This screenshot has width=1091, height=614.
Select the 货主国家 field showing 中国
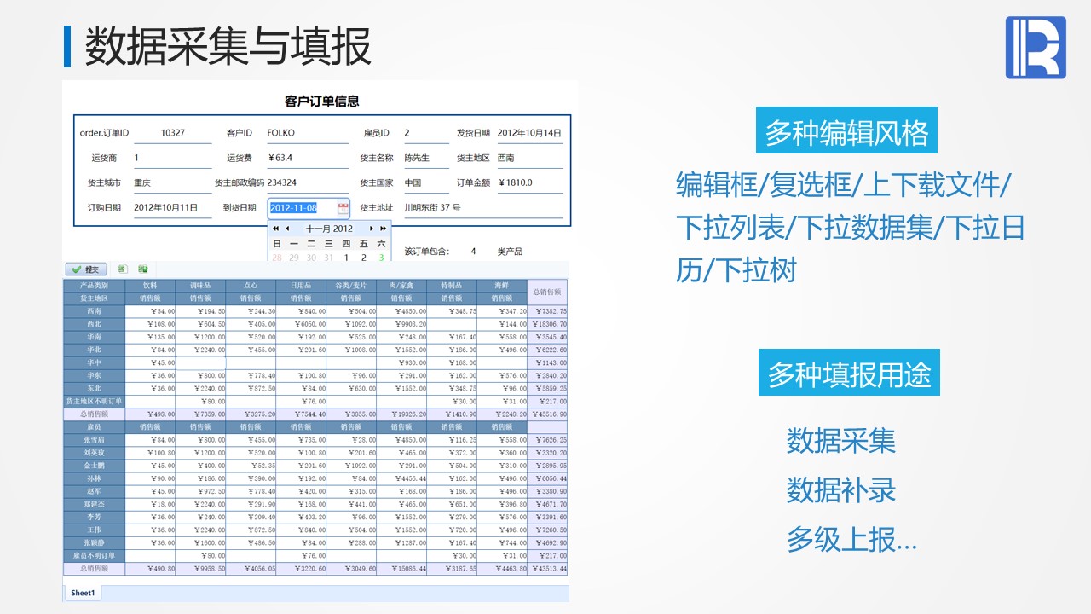pos(425,182)
